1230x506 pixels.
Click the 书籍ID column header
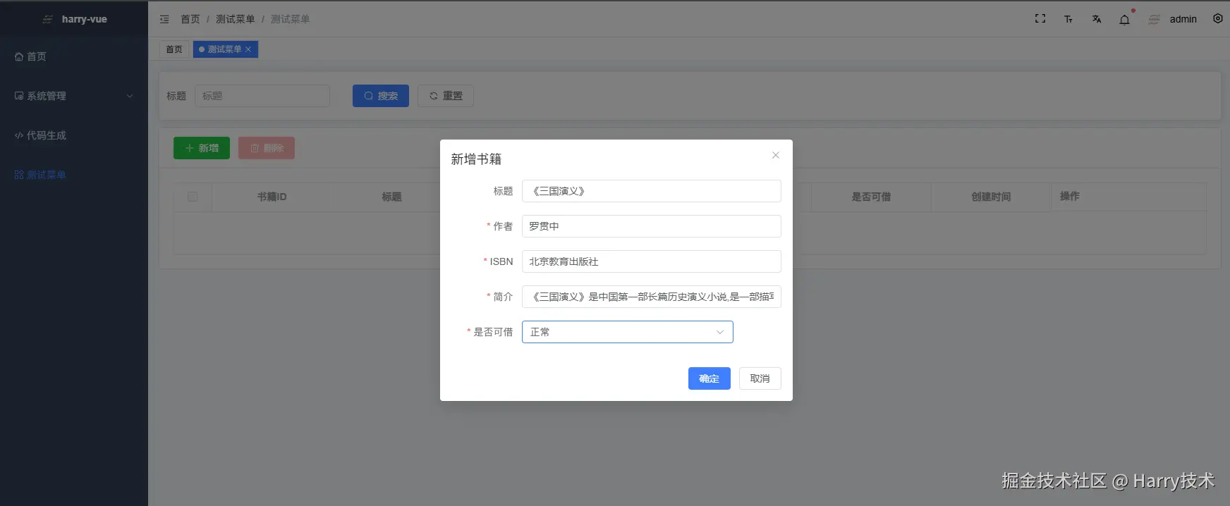pos(272,197)
